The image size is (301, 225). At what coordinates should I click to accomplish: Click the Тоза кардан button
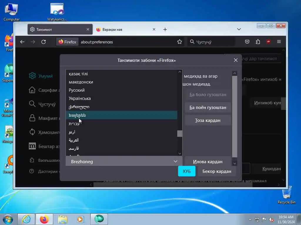point(208,120)
